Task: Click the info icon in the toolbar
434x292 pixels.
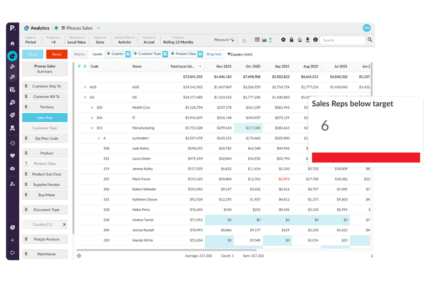Action: point(315,40)
